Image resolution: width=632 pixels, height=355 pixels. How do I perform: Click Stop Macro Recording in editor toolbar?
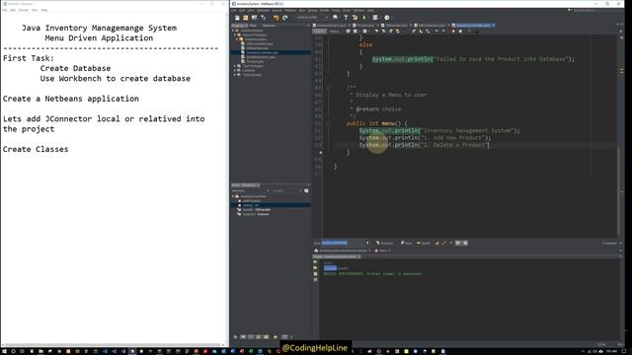coord(460,32)
